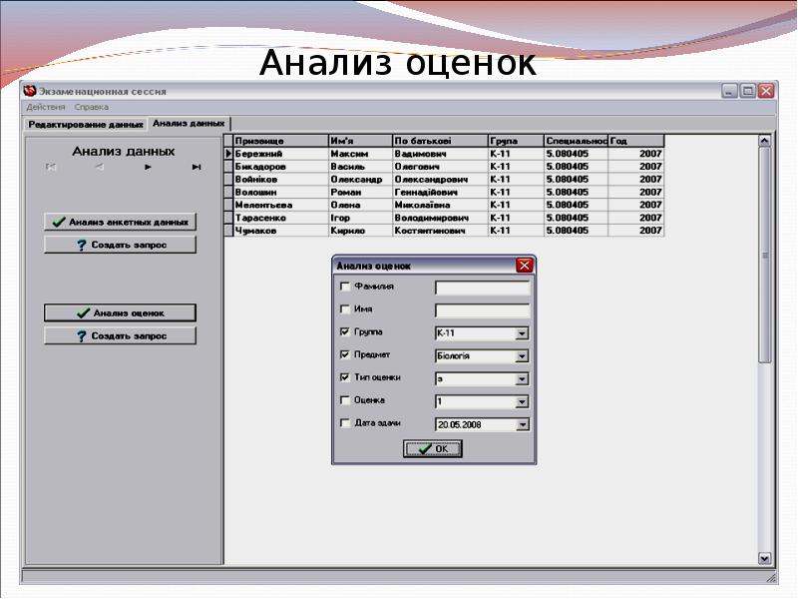
Task: Click next record navigator arrow
Action: click(148, 167)
